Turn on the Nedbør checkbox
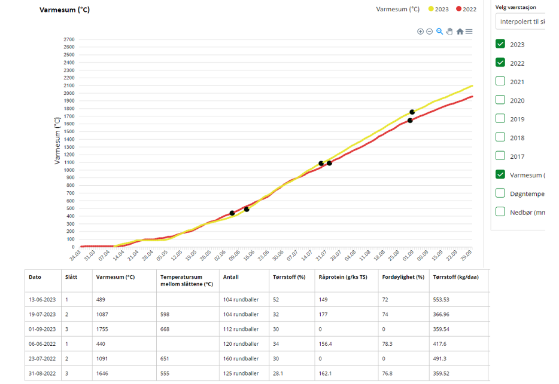The width and height of the screenshot is (559, 384). (x=500, y=211)
